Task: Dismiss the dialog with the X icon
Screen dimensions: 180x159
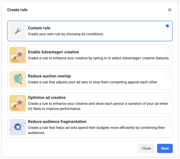Action: click(x=170, y=10)
